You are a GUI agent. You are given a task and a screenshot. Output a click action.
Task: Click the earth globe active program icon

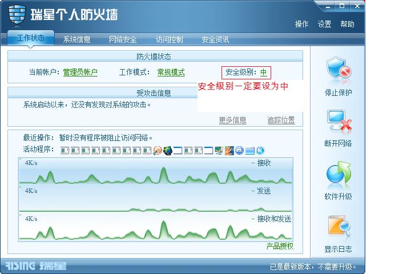point(167,151)
